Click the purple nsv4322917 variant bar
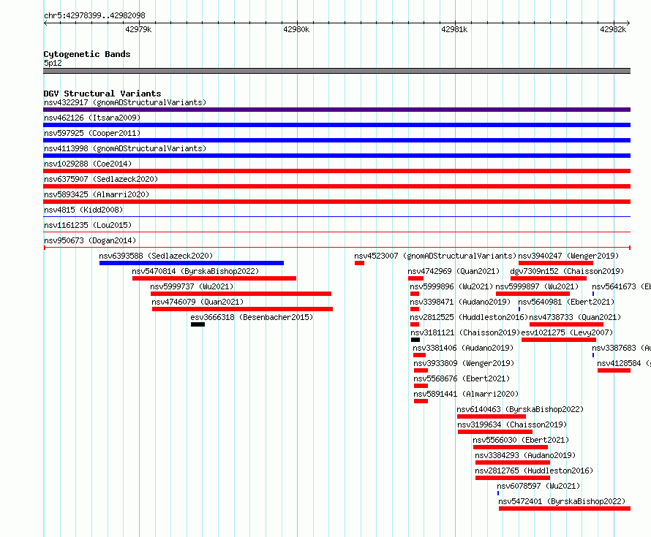 [x=336, y=110]
